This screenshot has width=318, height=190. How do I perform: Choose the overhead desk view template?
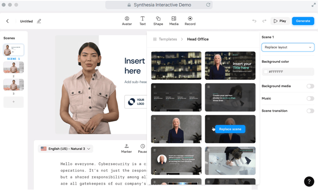[230, 161]
